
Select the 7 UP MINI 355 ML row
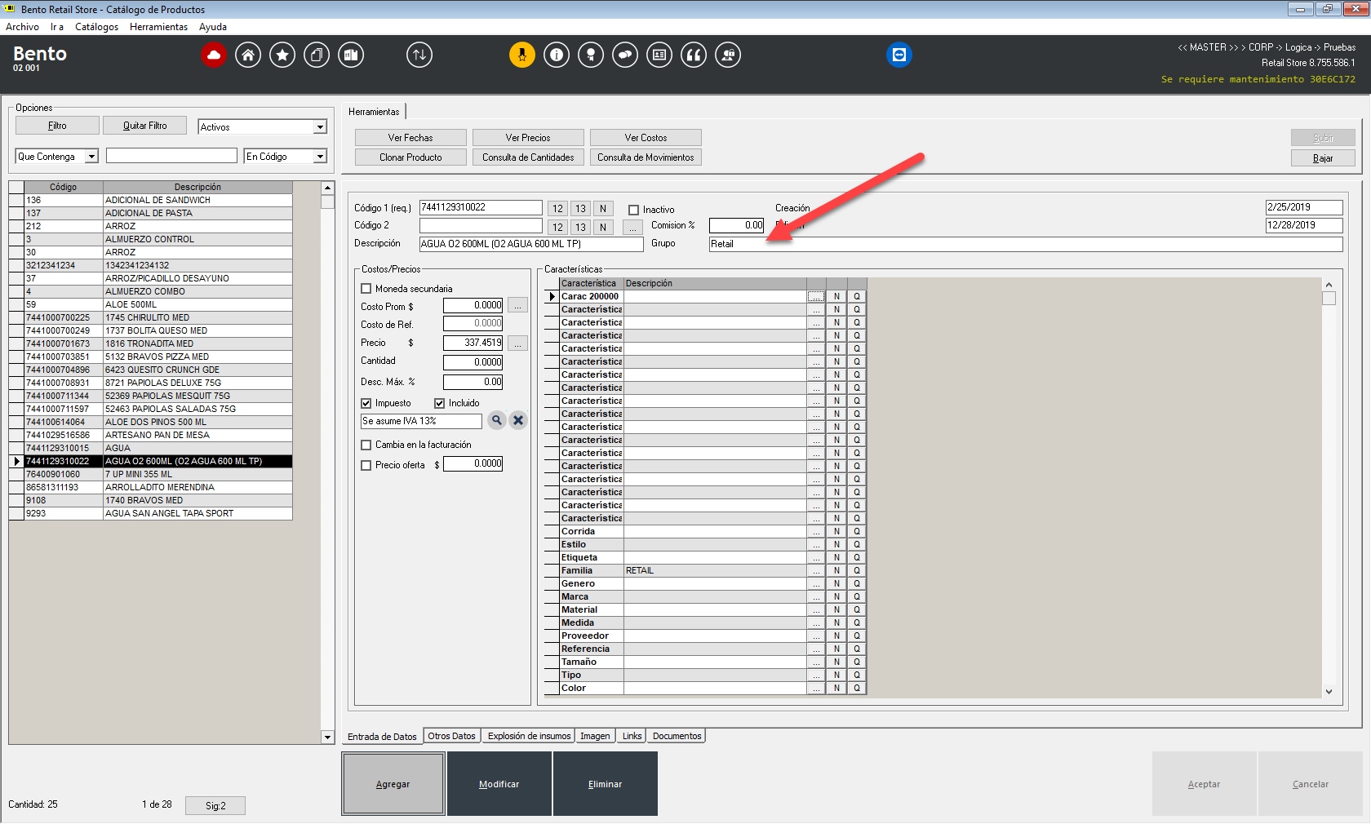tap(151, 474)
